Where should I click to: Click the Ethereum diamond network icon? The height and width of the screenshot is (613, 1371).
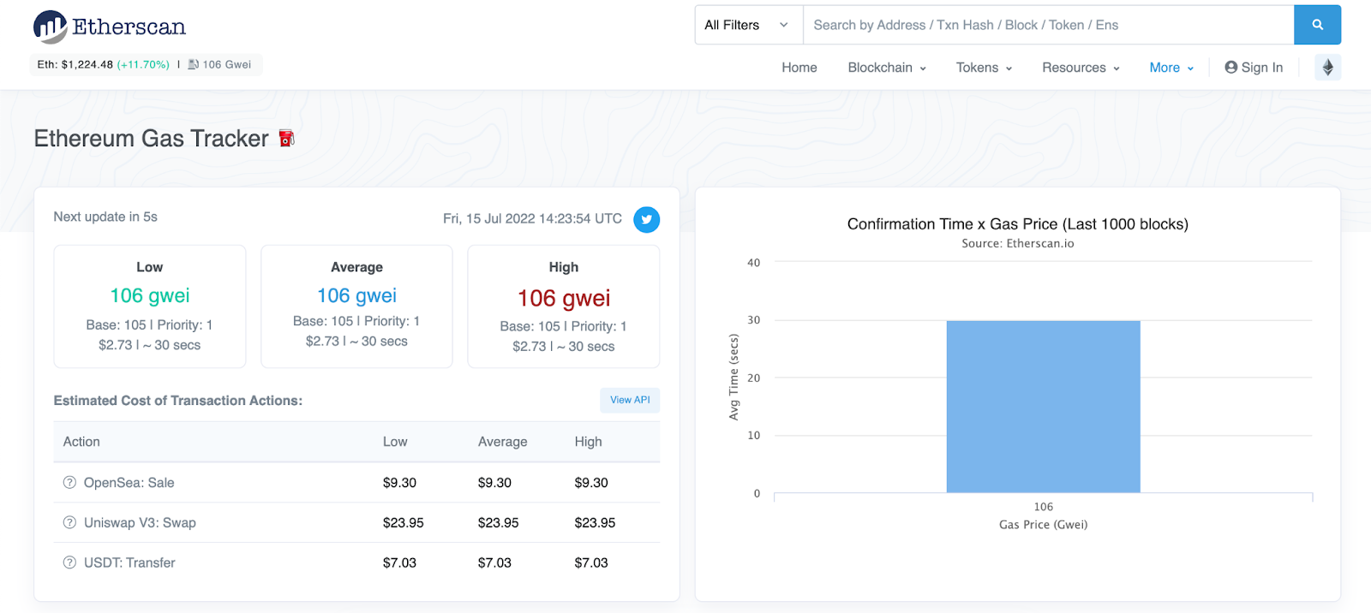coord(1327,68)
